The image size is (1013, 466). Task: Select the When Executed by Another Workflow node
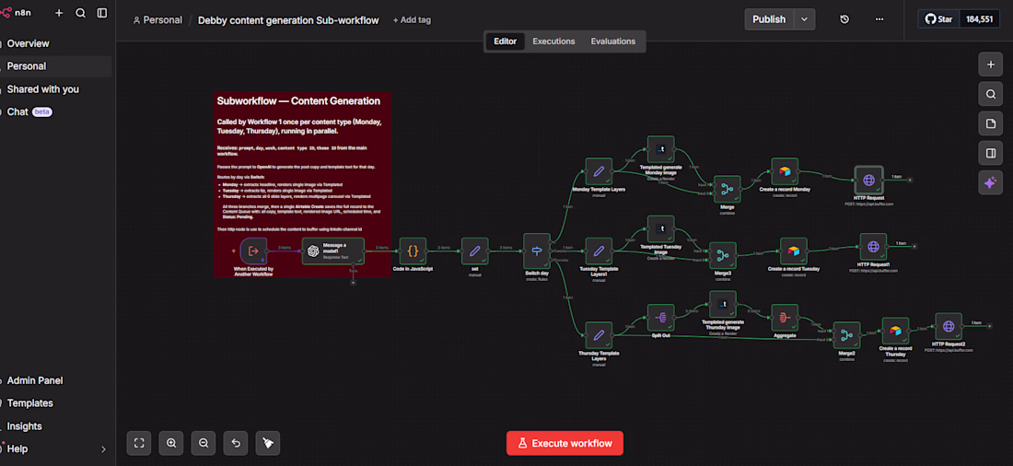253,250
